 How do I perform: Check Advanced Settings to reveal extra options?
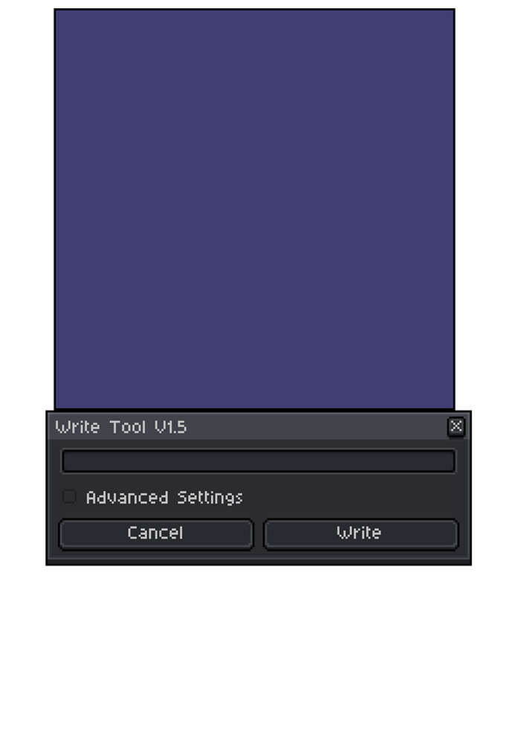(69, 496)
